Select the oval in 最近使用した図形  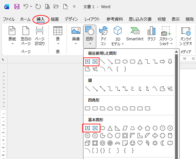tap(125, 62)
